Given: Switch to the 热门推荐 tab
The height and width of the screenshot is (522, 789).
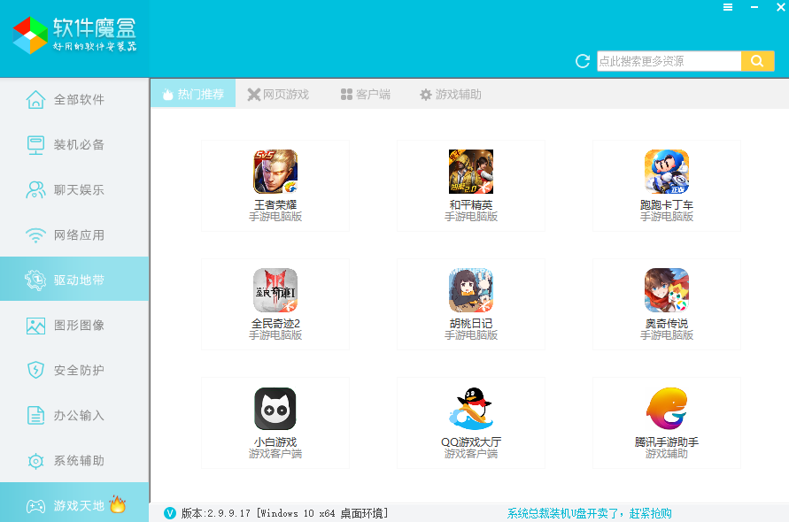Looking at the screenshot, I should click(x=193, y=94).
